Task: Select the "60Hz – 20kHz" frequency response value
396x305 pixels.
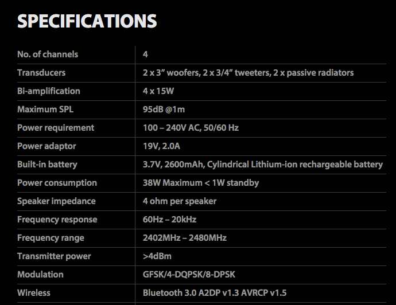Action: pos(169,220)
